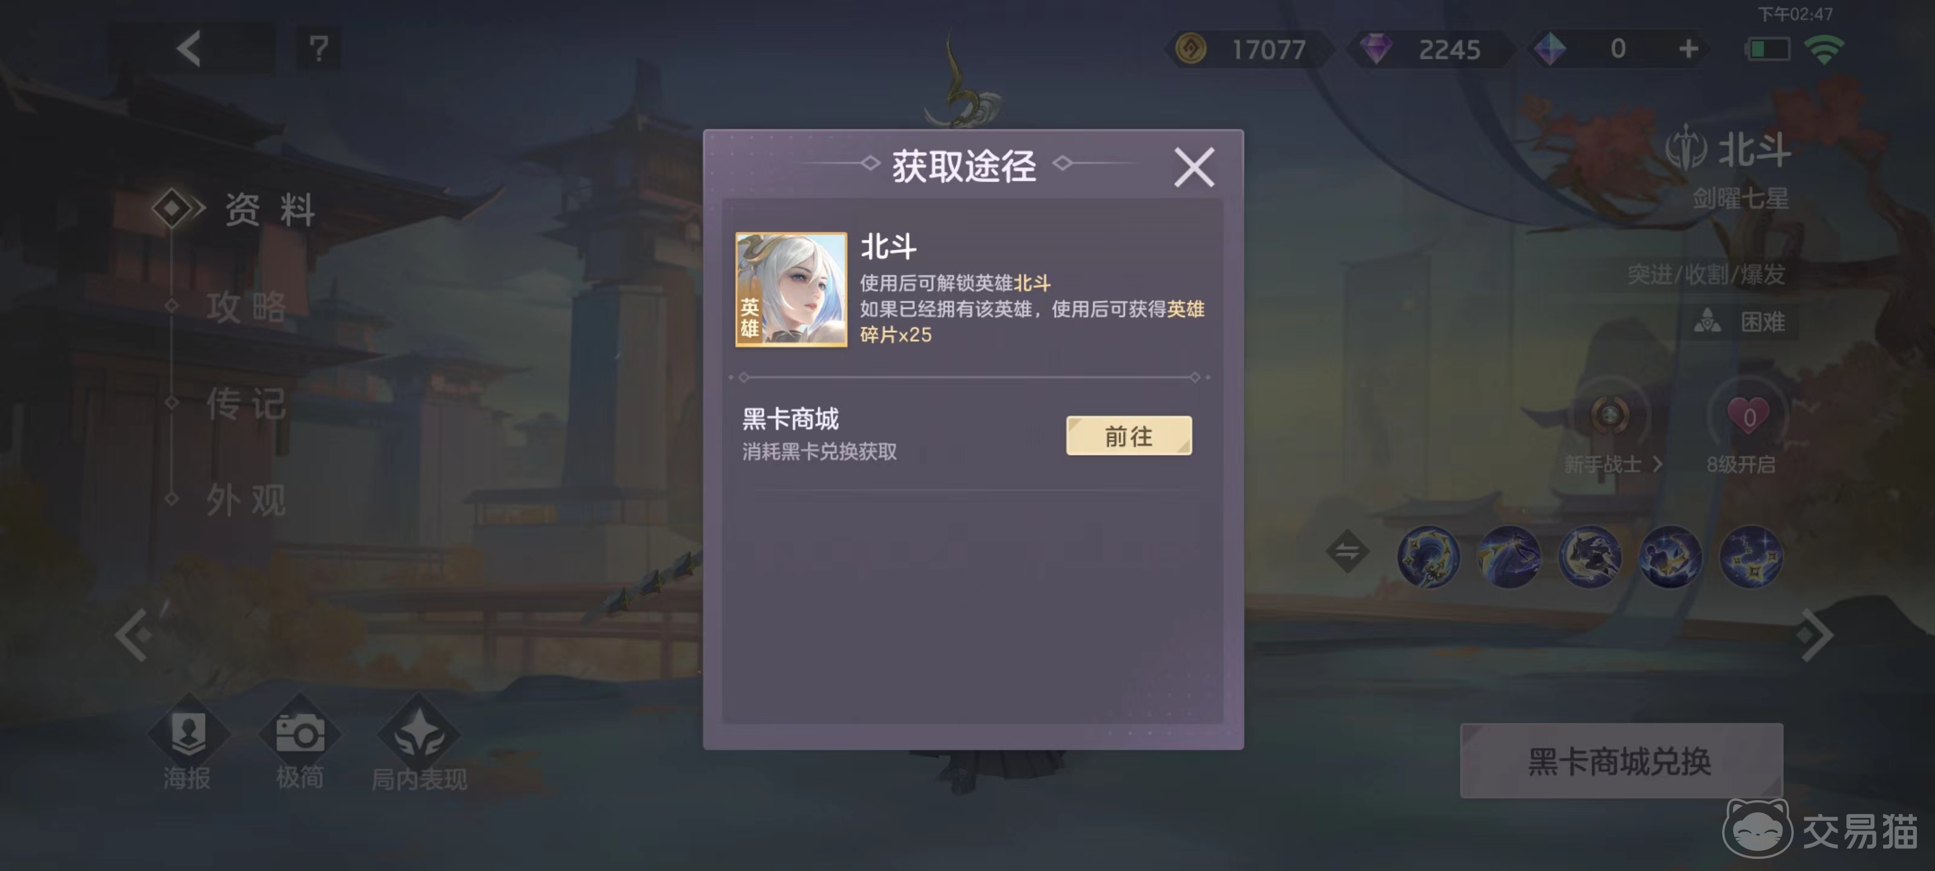The image size is (1935, 871).
Task: Go to the previous hero arrow
Action: pyautogui.click(x=134, y=636)
